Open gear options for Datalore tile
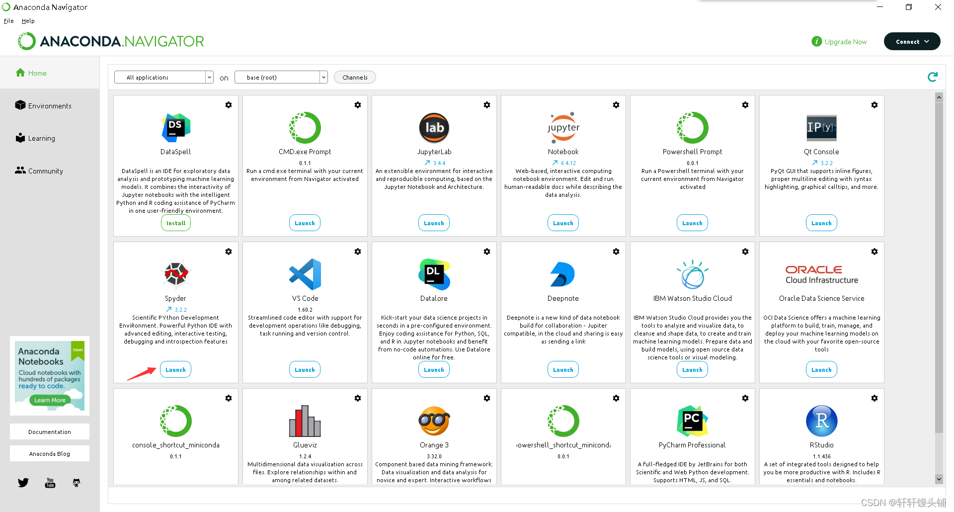The height and width of the screenshot is (512, 954). 487,252
